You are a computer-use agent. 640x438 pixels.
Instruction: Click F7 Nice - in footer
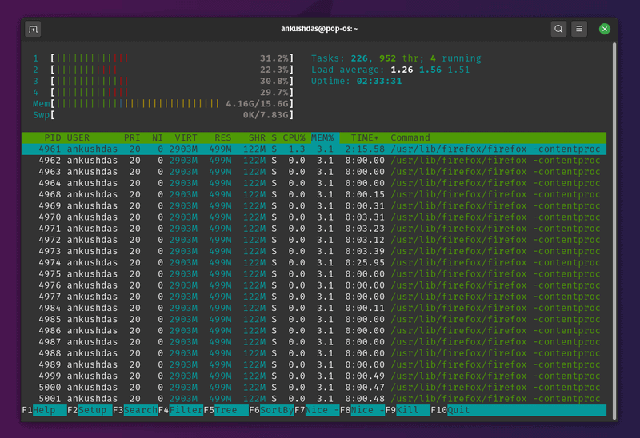[x=317, y=410]
